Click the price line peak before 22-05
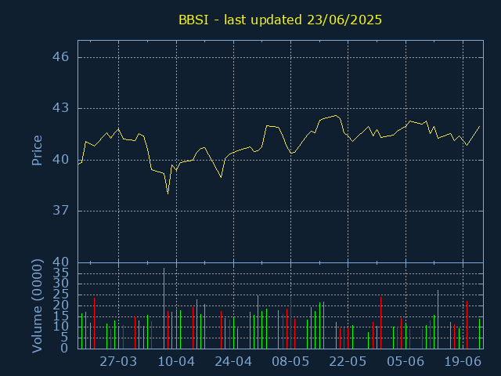The width and height of the screenshot is (501, 376). [x=336, y=115]
